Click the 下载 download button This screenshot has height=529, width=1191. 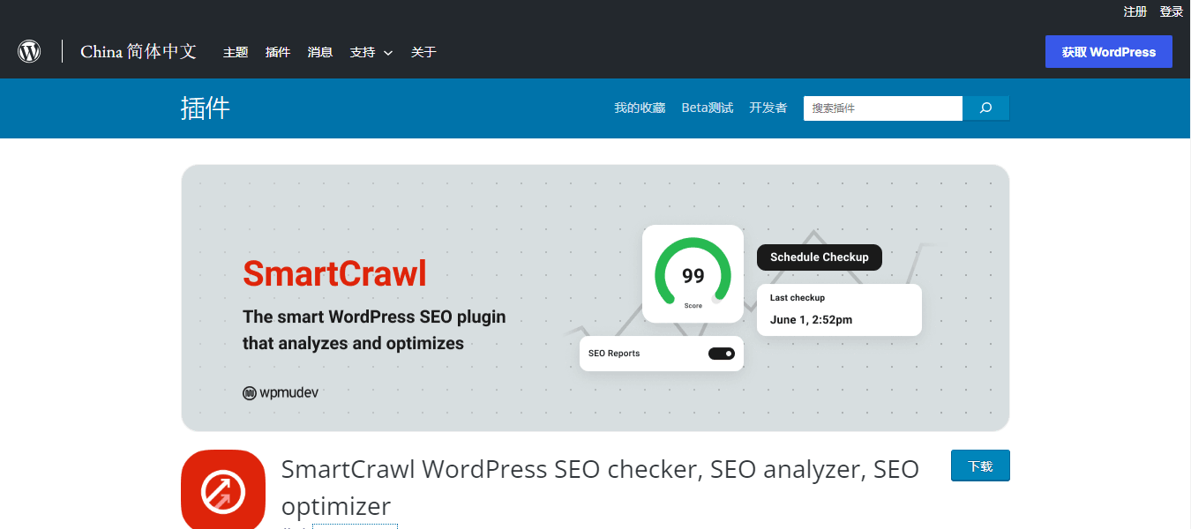click(980, 466)
